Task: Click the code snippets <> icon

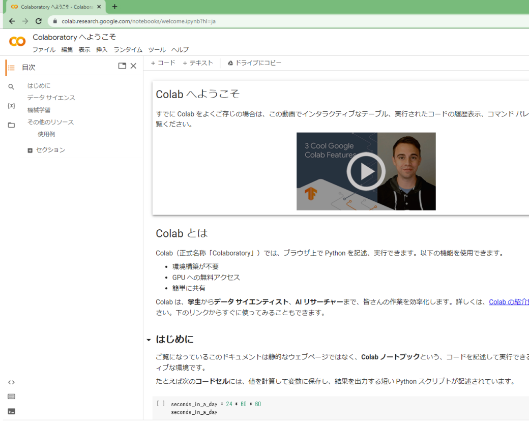Action: (x=11, y=382)
